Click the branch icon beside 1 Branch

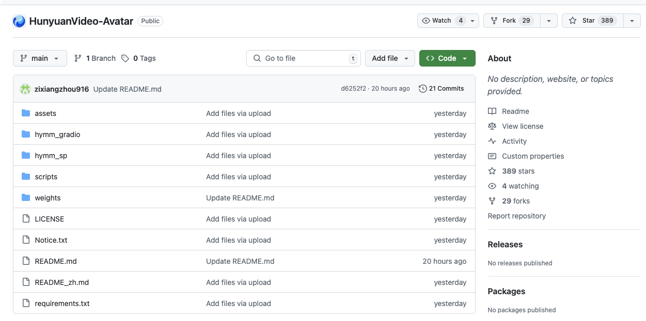click(x=78, y=58)
